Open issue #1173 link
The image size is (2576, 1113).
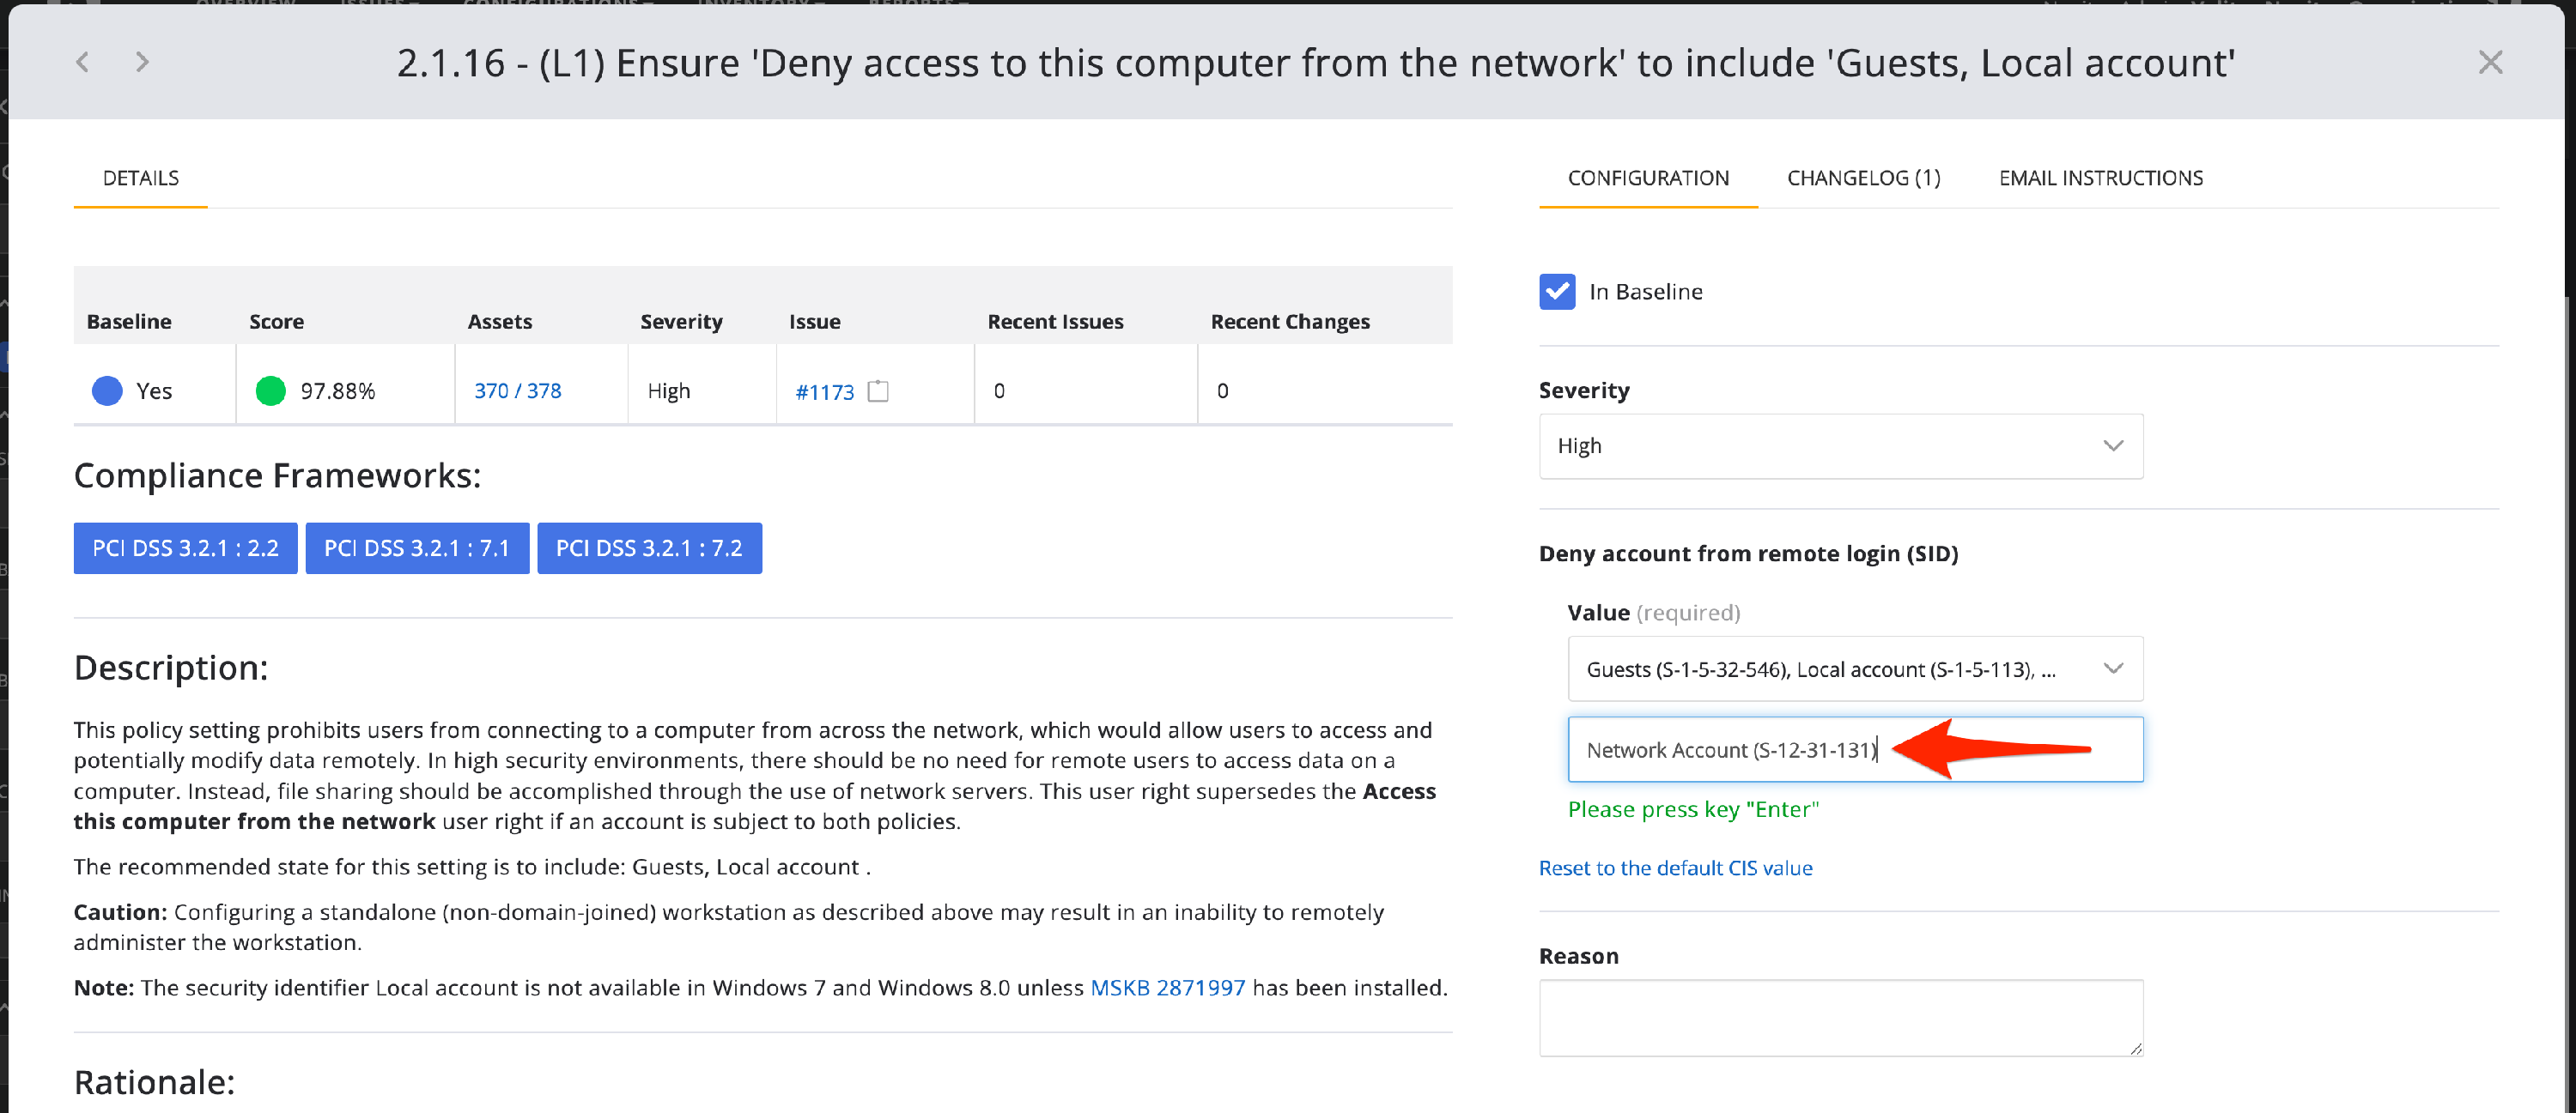click(824, 391)
